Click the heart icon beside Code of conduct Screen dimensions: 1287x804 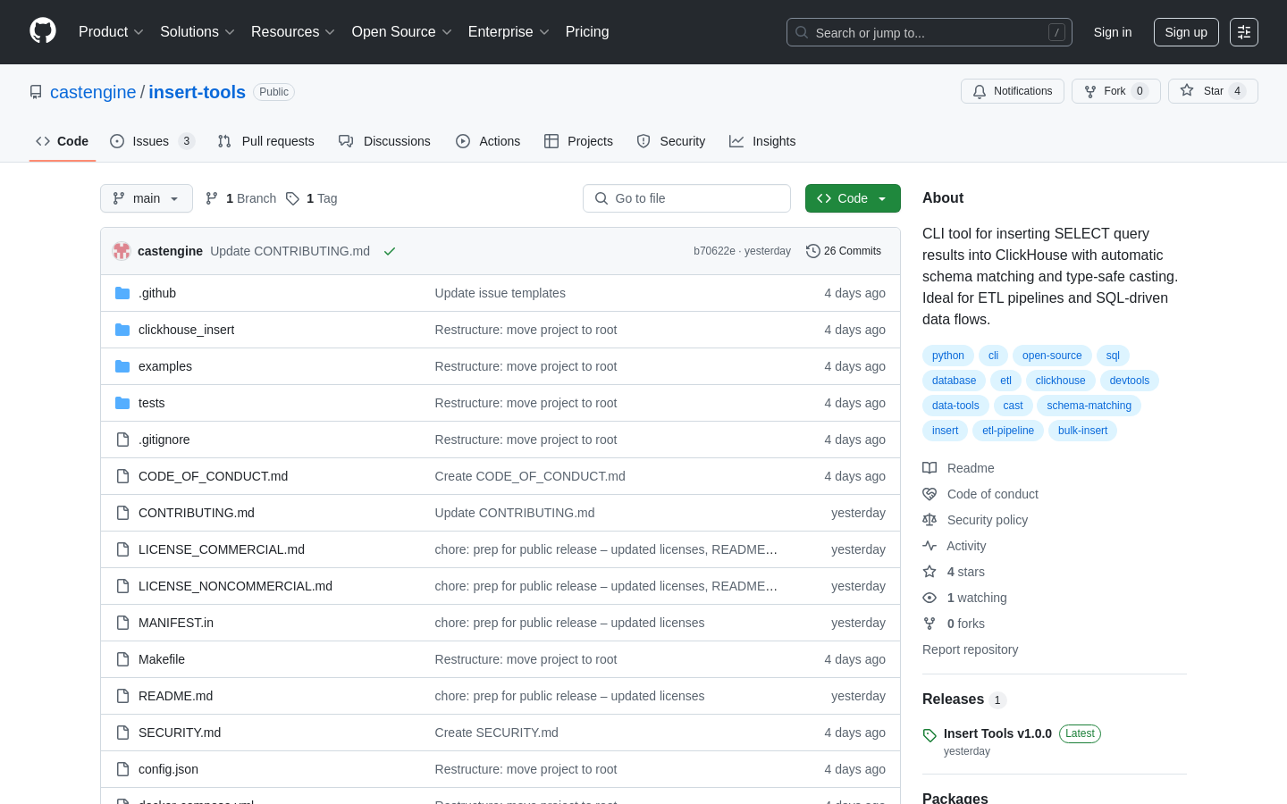[x=929, y=494]
